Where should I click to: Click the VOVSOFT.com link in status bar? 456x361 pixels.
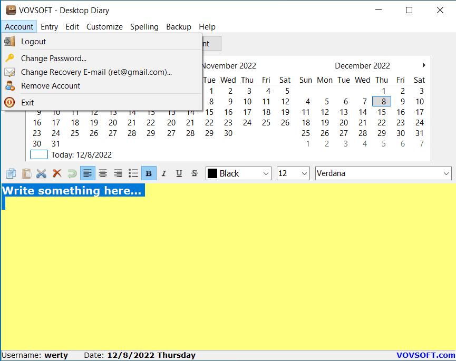425,355
